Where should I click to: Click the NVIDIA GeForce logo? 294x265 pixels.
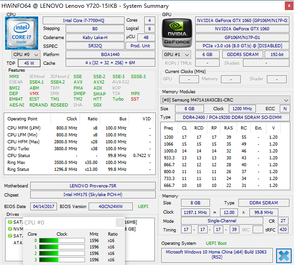tap(177, 33)
